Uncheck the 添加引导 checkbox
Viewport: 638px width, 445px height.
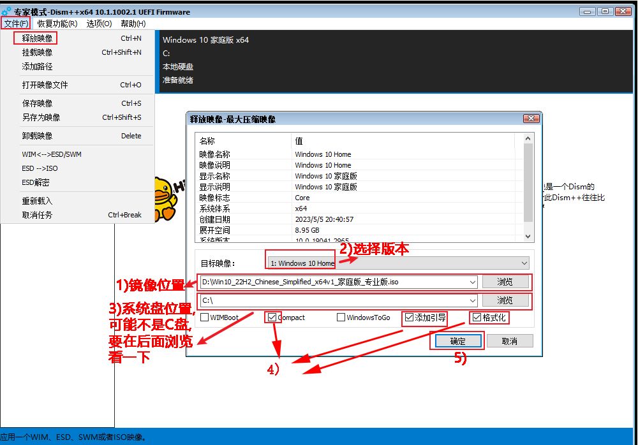click(x=409, y=317)
